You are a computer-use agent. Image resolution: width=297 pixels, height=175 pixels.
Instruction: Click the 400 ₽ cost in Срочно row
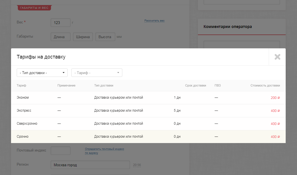click(x=275, y=137)
